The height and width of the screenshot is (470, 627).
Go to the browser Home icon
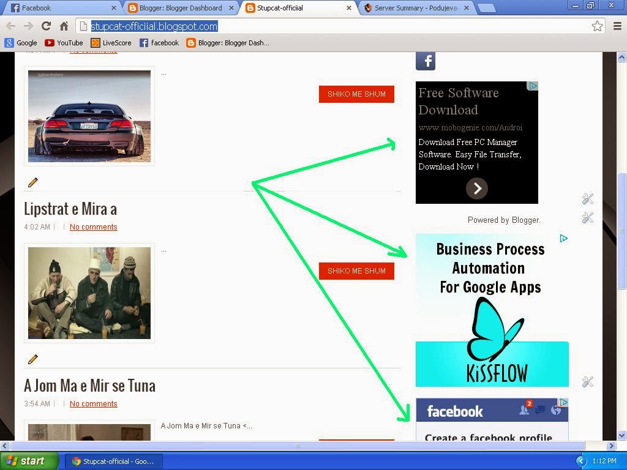pos(64,26)
